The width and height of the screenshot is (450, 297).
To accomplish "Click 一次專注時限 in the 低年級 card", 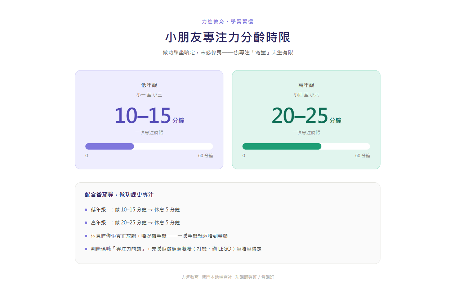I will tap(149, 133).
